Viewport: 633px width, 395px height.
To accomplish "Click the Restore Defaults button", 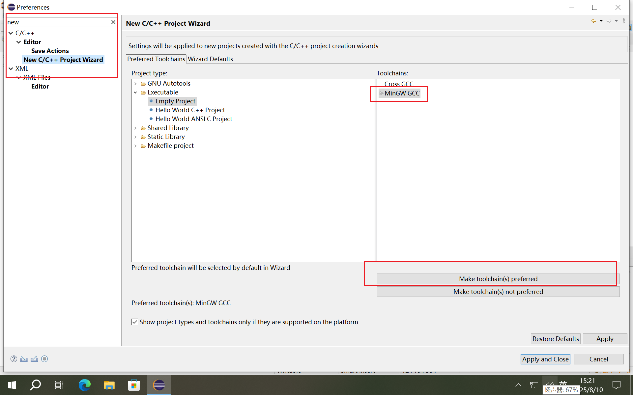I will click(556, 339).
